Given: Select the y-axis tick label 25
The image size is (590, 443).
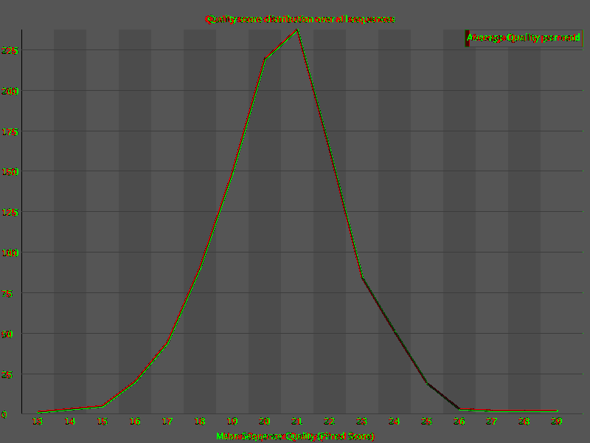Looking at the screenshot, I should click(7, 375).
